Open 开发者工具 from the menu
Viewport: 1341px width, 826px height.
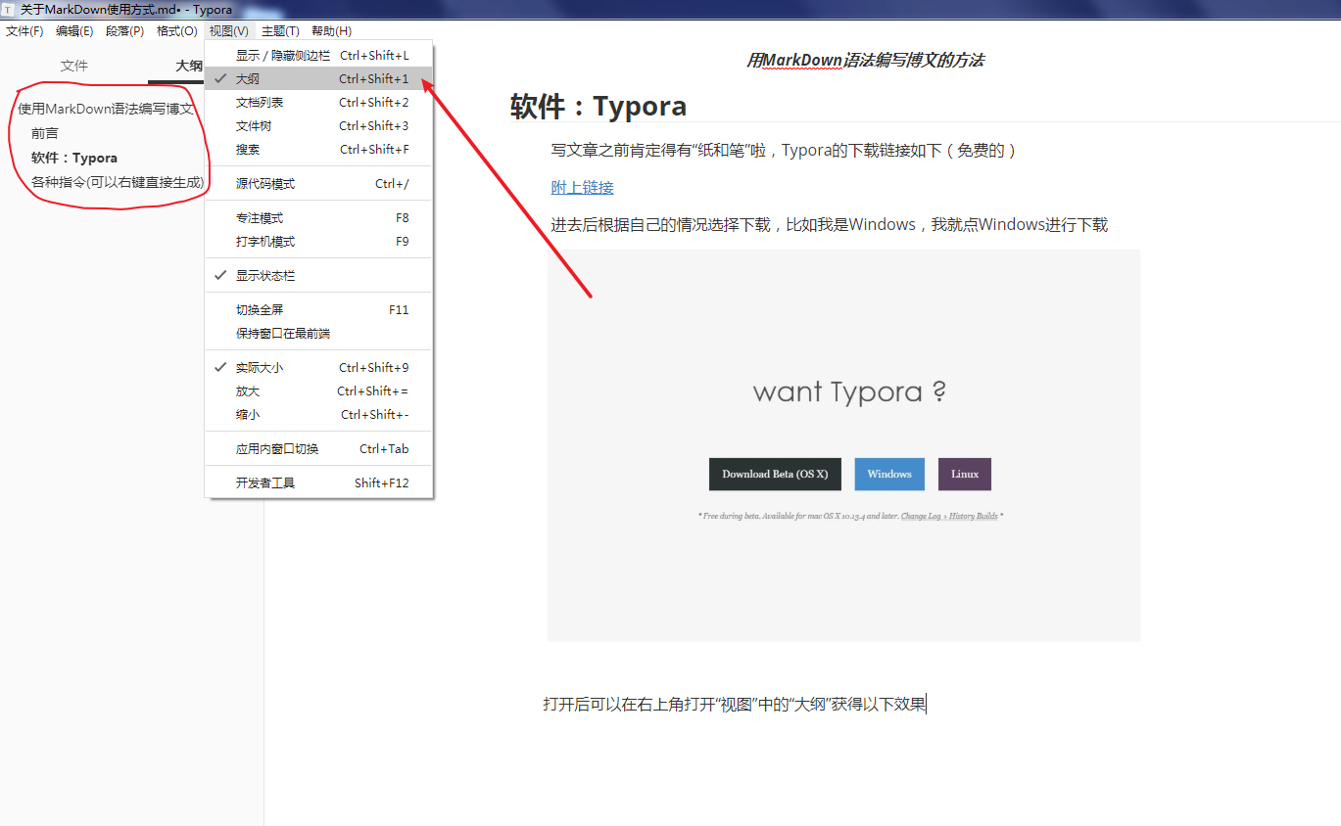(318, 482)
